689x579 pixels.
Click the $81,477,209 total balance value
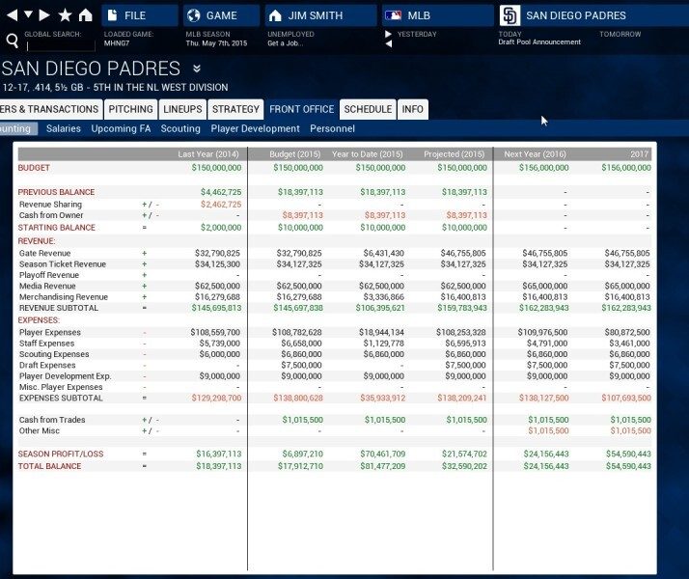[383, 466]
